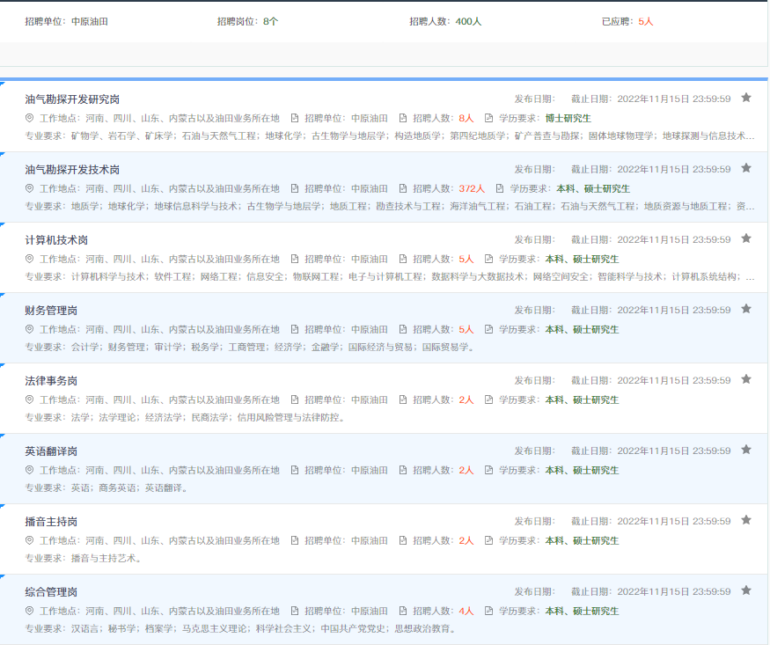This screenshot has width=770, height=645.
Task: Click the star next to 财务管理岗
Action: tap(746, 309)
